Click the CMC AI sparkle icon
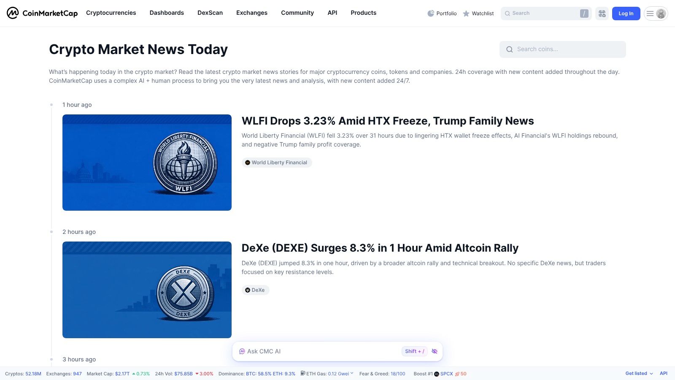This screenshot has height=380, width=675. (x=242, y=351)
